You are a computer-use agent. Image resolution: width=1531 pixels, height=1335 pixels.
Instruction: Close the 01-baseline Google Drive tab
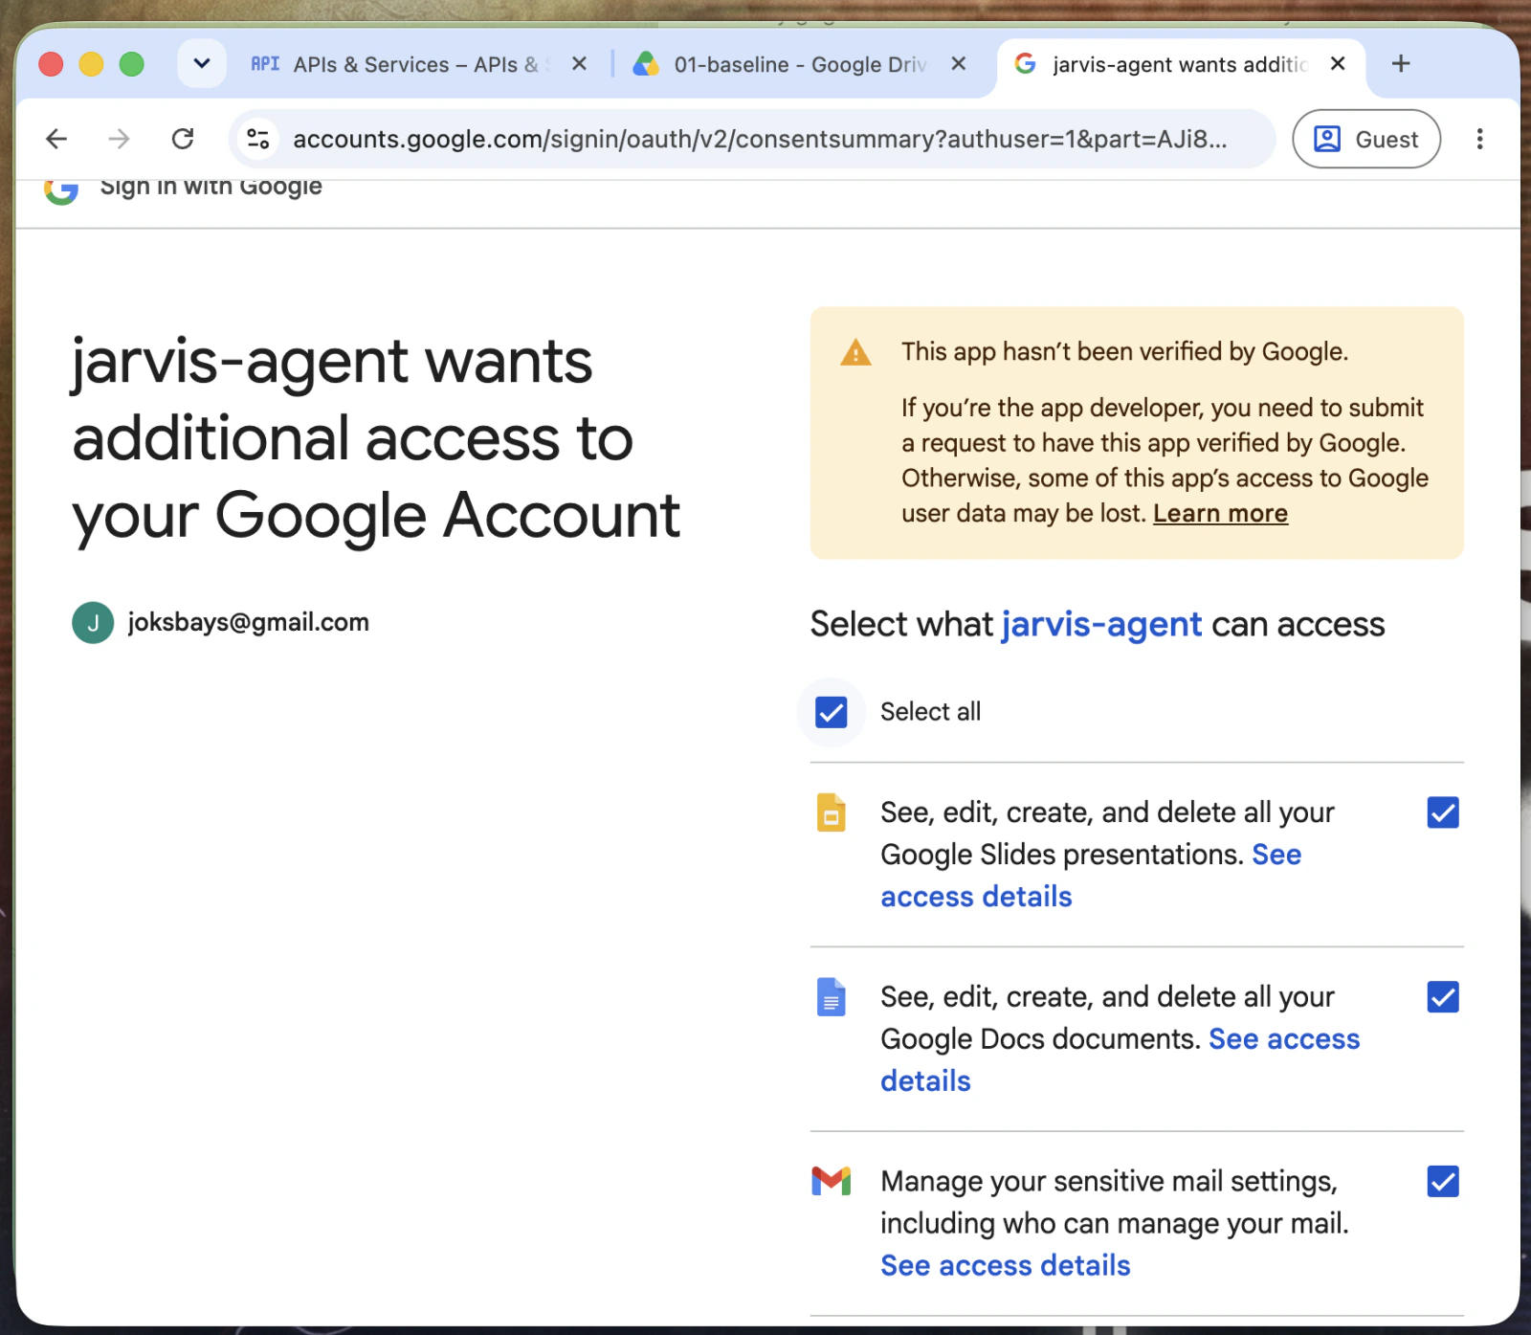point(959,64)
